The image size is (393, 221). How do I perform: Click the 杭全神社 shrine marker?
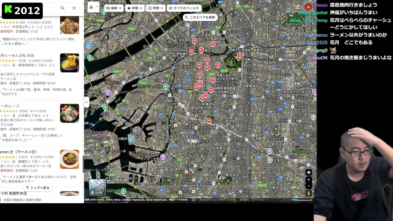(x=270, y=151)
